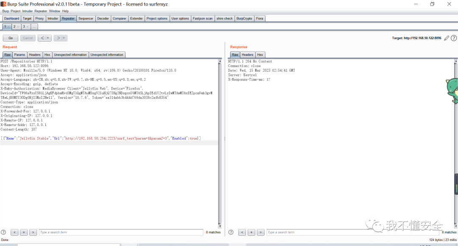Image resolution: width=458 pixels, height=246 pixels.
Task: Go to previous match in request search
Action: [x=14, y=232]
